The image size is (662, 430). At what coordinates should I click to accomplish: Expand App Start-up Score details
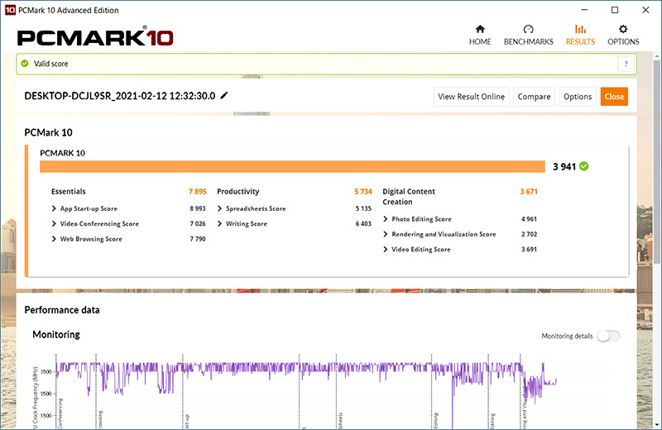55,209
